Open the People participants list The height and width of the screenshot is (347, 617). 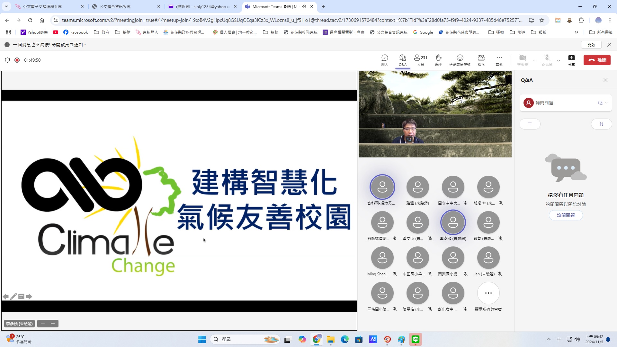pyautogui.click(x=420, y=60)
